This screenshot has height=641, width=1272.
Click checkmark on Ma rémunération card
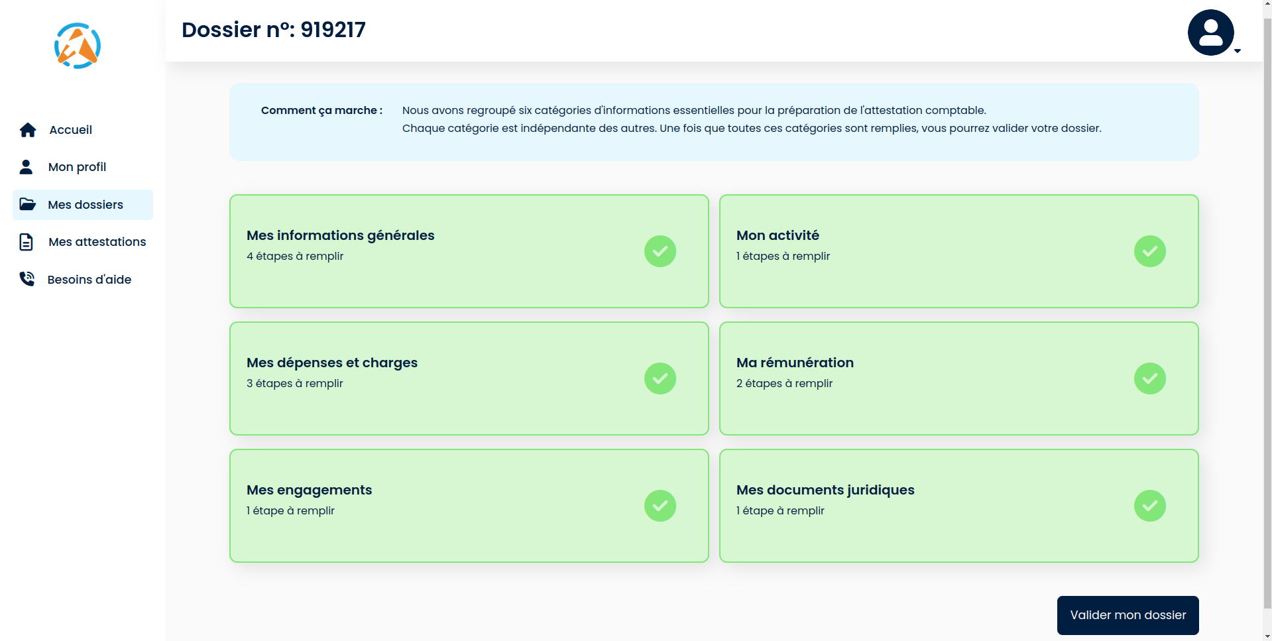[x=1149, y=379]
